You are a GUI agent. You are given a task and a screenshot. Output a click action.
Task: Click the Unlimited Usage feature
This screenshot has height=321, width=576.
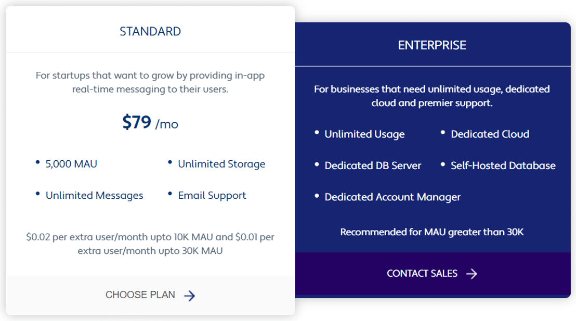[x=364, y=134]
